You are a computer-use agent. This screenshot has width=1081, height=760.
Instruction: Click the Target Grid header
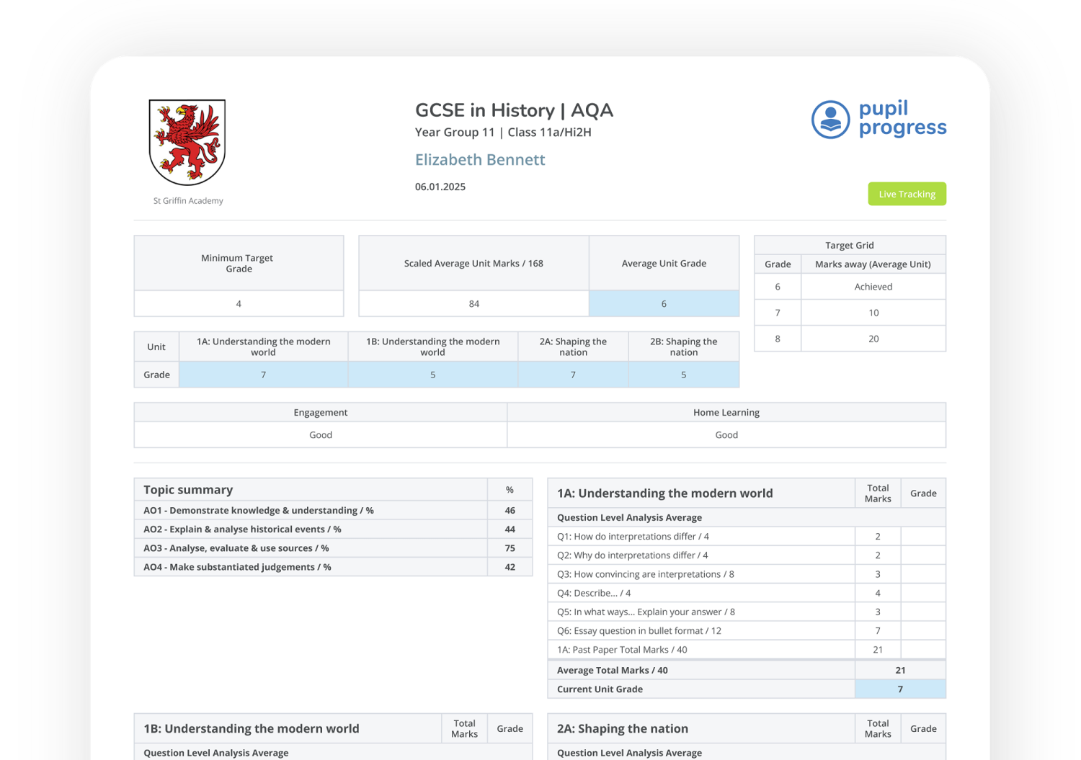click(x=849, y=245)
